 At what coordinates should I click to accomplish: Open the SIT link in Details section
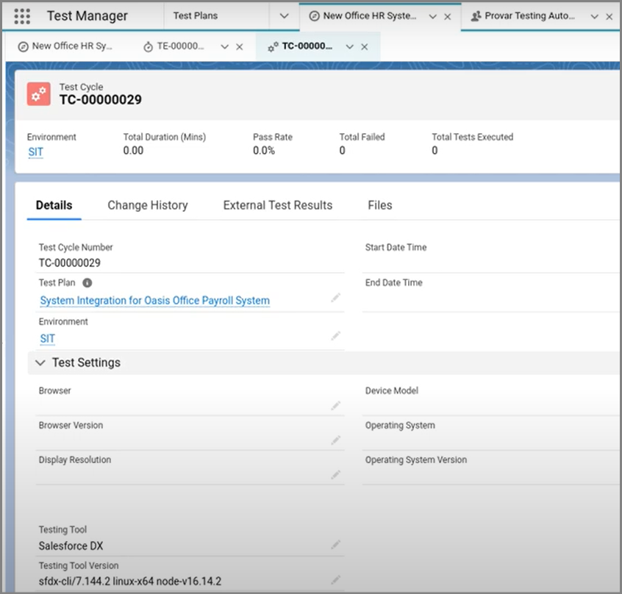(x=48, y=339)
